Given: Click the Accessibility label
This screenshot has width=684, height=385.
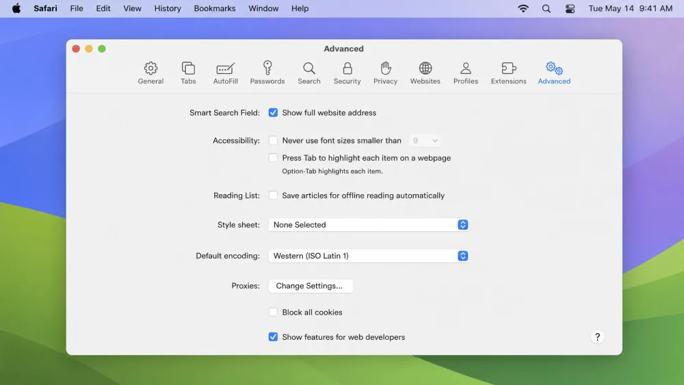Looking at the screenshot, I should (x=236, y=140).
